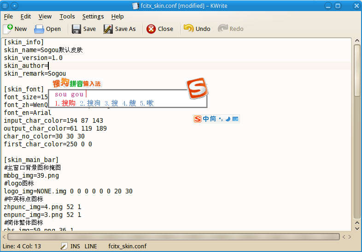The width and height of the screenshot is (362, 252).
Task: Place cursor on the [skin_info] line
Action: 24,42
